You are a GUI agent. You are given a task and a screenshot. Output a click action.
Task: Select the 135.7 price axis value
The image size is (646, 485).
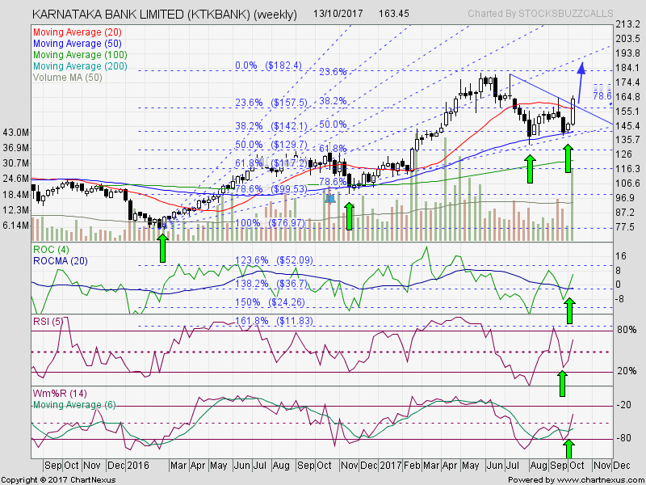click(x=627, y=140)
